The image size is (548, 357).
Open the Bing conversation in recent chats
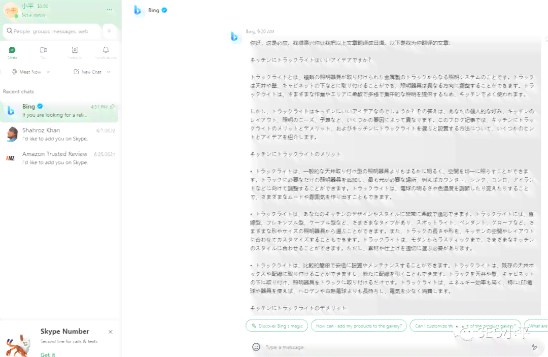click(59, 111)
